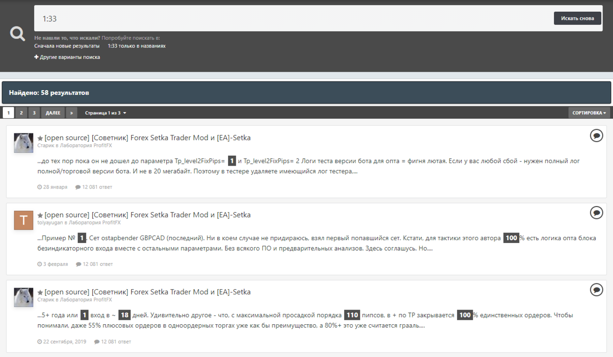Open Лаборатория ProfitFX link in tolyayugan's result
The height and width of the screenshot is (357, 613).
(x=95, y=223)
